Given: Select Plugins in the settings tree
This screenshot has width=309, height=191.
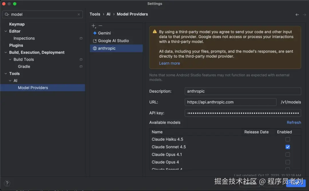Looking at the screenshot, I should pyautogui.click(x=16, y=45).
